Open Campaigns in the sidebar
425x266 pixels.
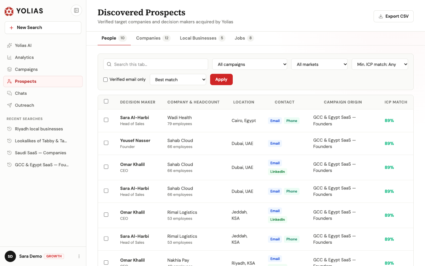[x=43, y=70]
